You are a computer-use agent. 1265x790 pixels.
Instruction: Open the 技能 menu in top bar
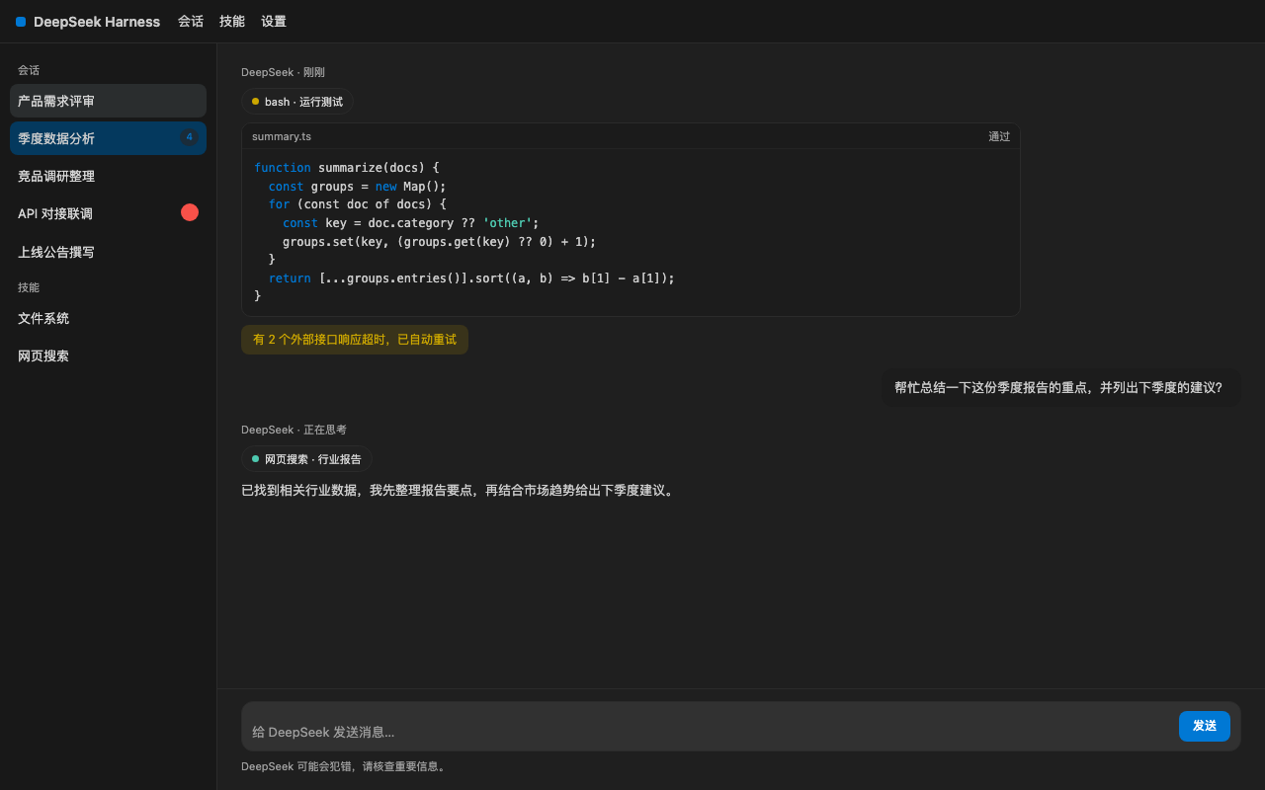[x=232, y=22]
